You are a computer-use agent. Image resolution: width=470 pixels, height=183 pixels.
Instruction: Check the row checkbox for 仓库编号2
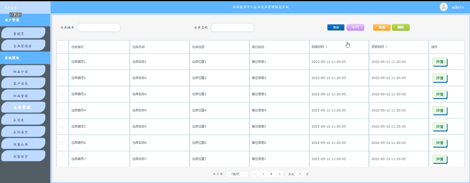click(x=61, y=78)
